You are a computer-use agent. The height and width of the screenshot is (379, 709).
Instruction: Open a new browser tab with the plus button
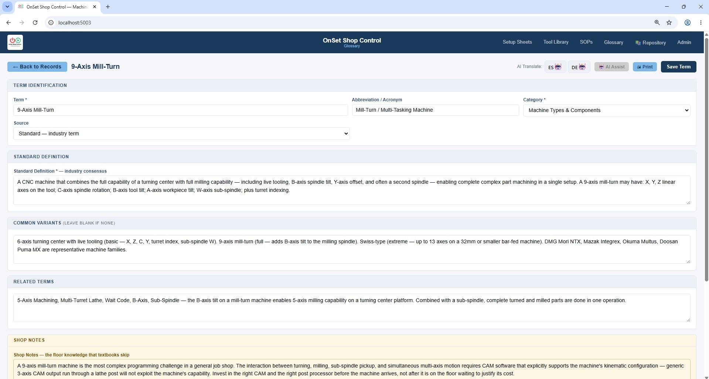tap(108, 7)
